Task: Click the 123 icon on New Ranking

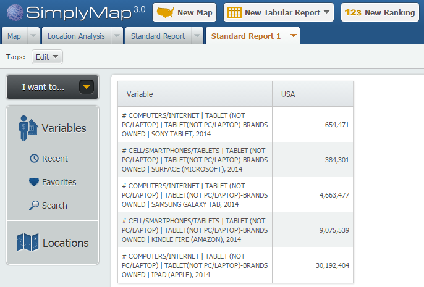Action: pos(353,12)
